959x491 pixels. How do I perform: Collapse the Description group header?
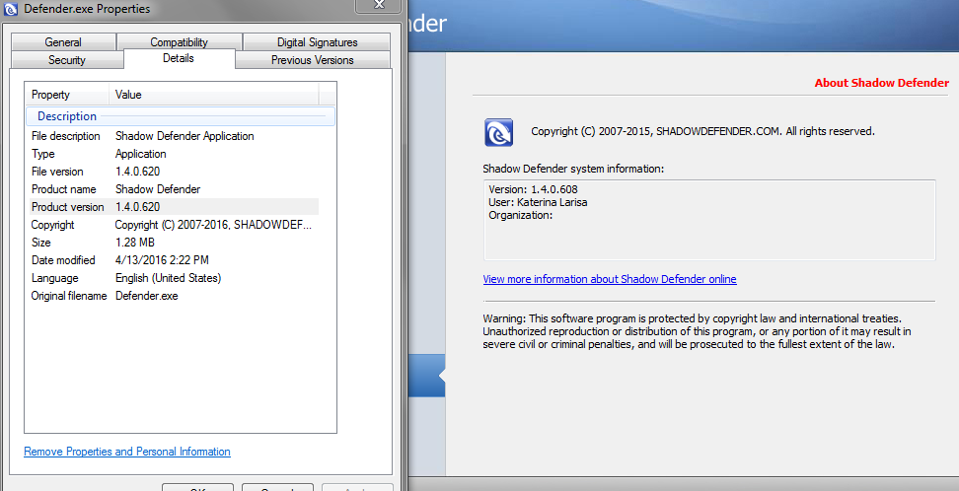coord(181,116)
